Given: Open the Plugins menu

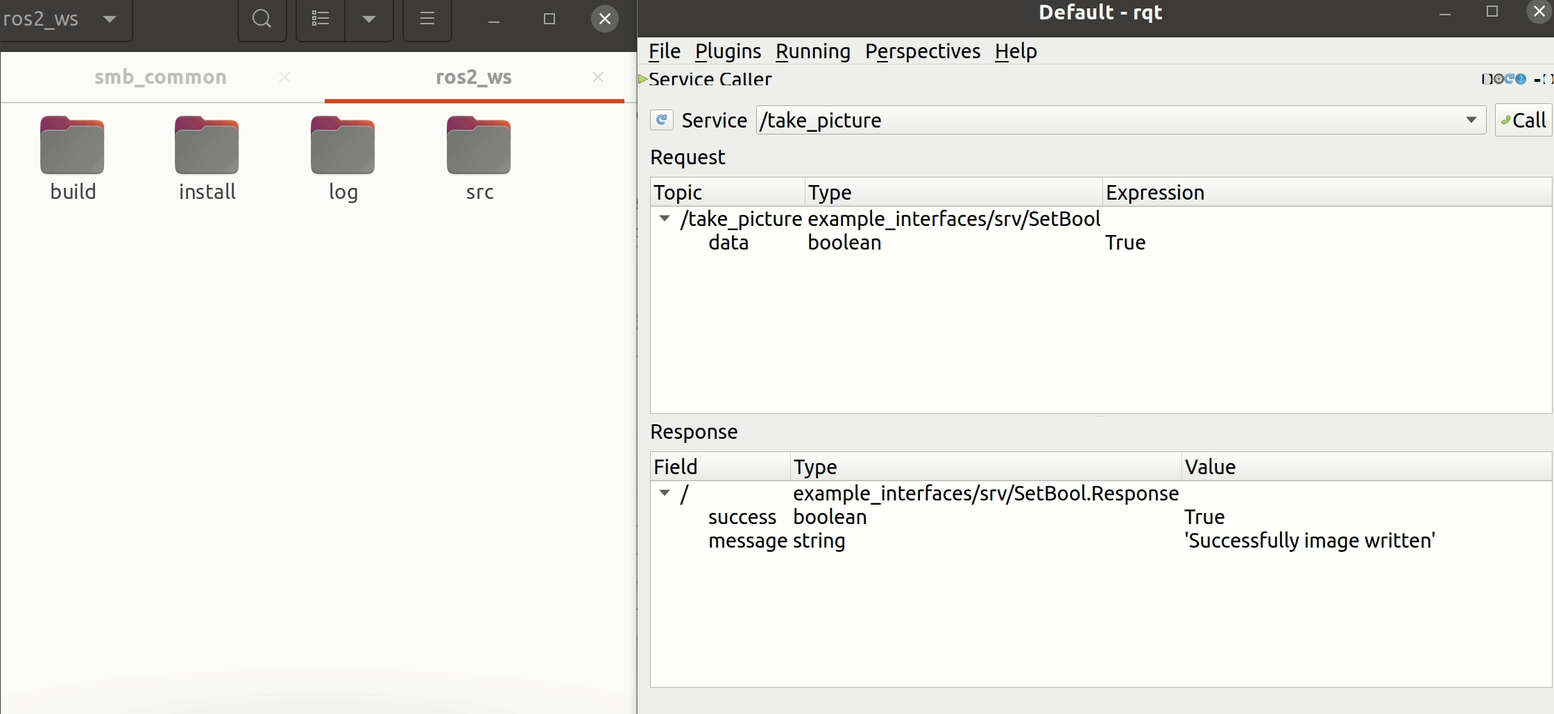Looking at the screenshot, I should pos(728,51).
